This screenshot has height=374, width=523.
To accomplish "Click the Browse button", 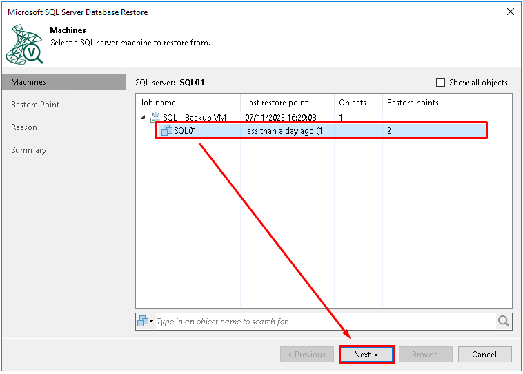I will 425,354.
